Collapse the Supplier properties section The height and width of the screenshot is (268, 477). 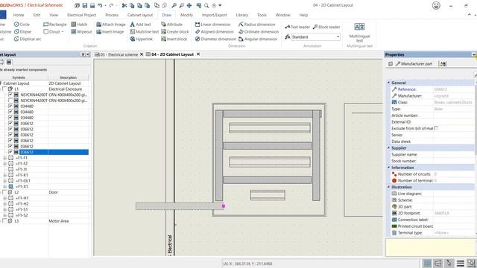pos(388,148)
